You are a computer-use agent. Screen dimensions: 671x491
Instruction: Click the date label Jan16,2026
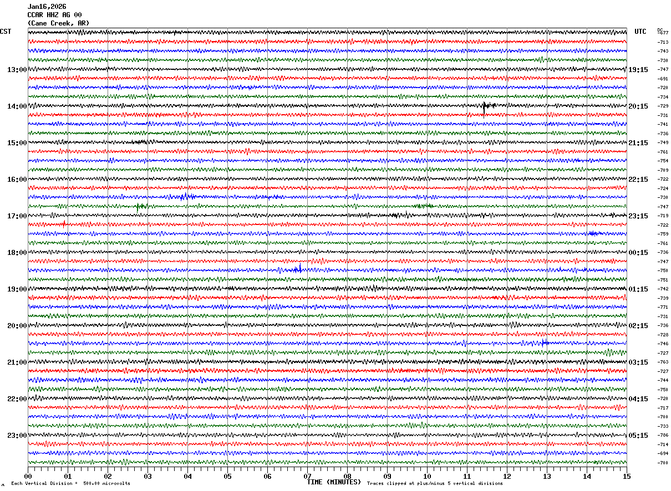pos(47,7)
